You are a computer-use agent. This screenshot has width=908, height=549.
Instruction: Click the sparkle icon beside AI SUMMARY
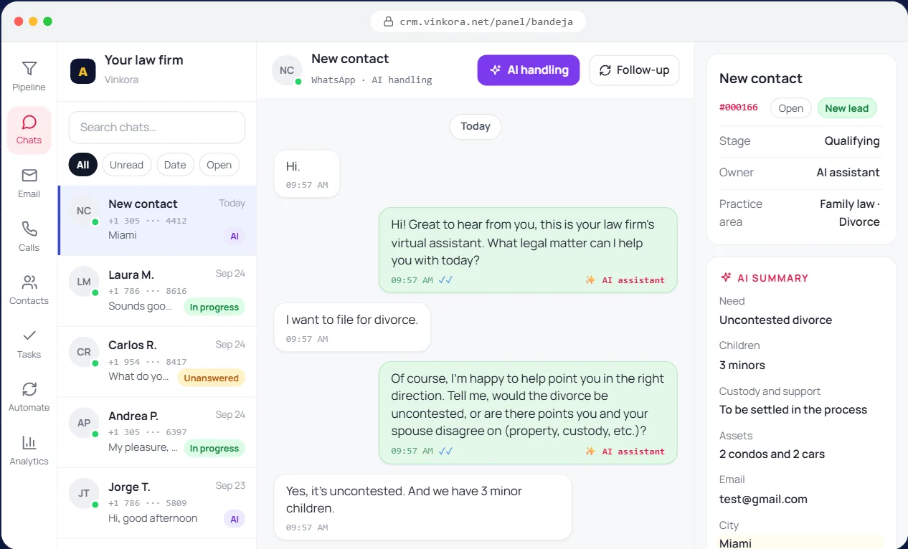click(x=726, y=277)
